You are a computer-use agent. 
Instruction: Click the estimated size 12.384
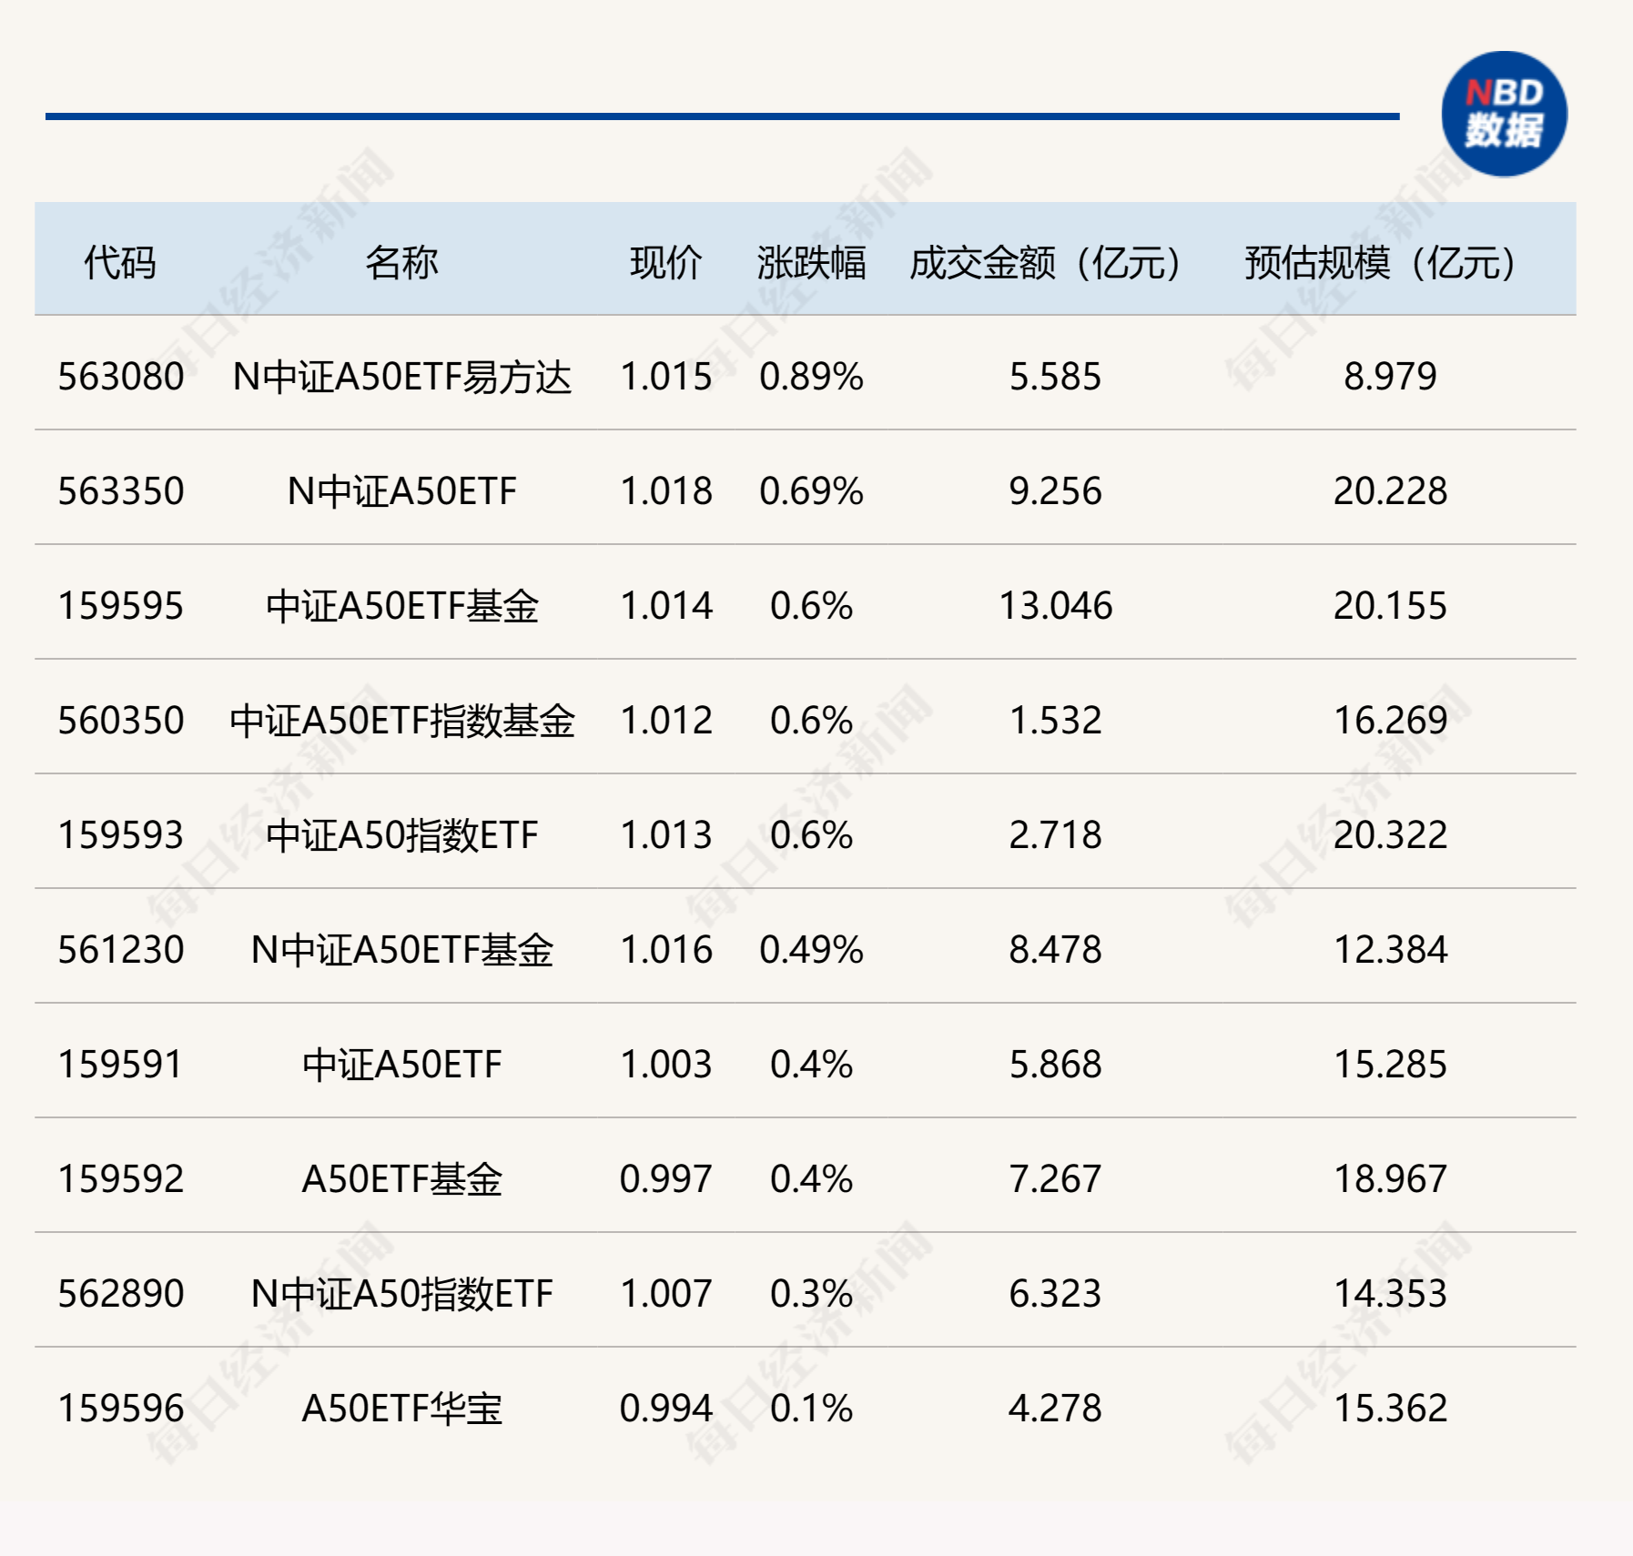[1390, 950]
